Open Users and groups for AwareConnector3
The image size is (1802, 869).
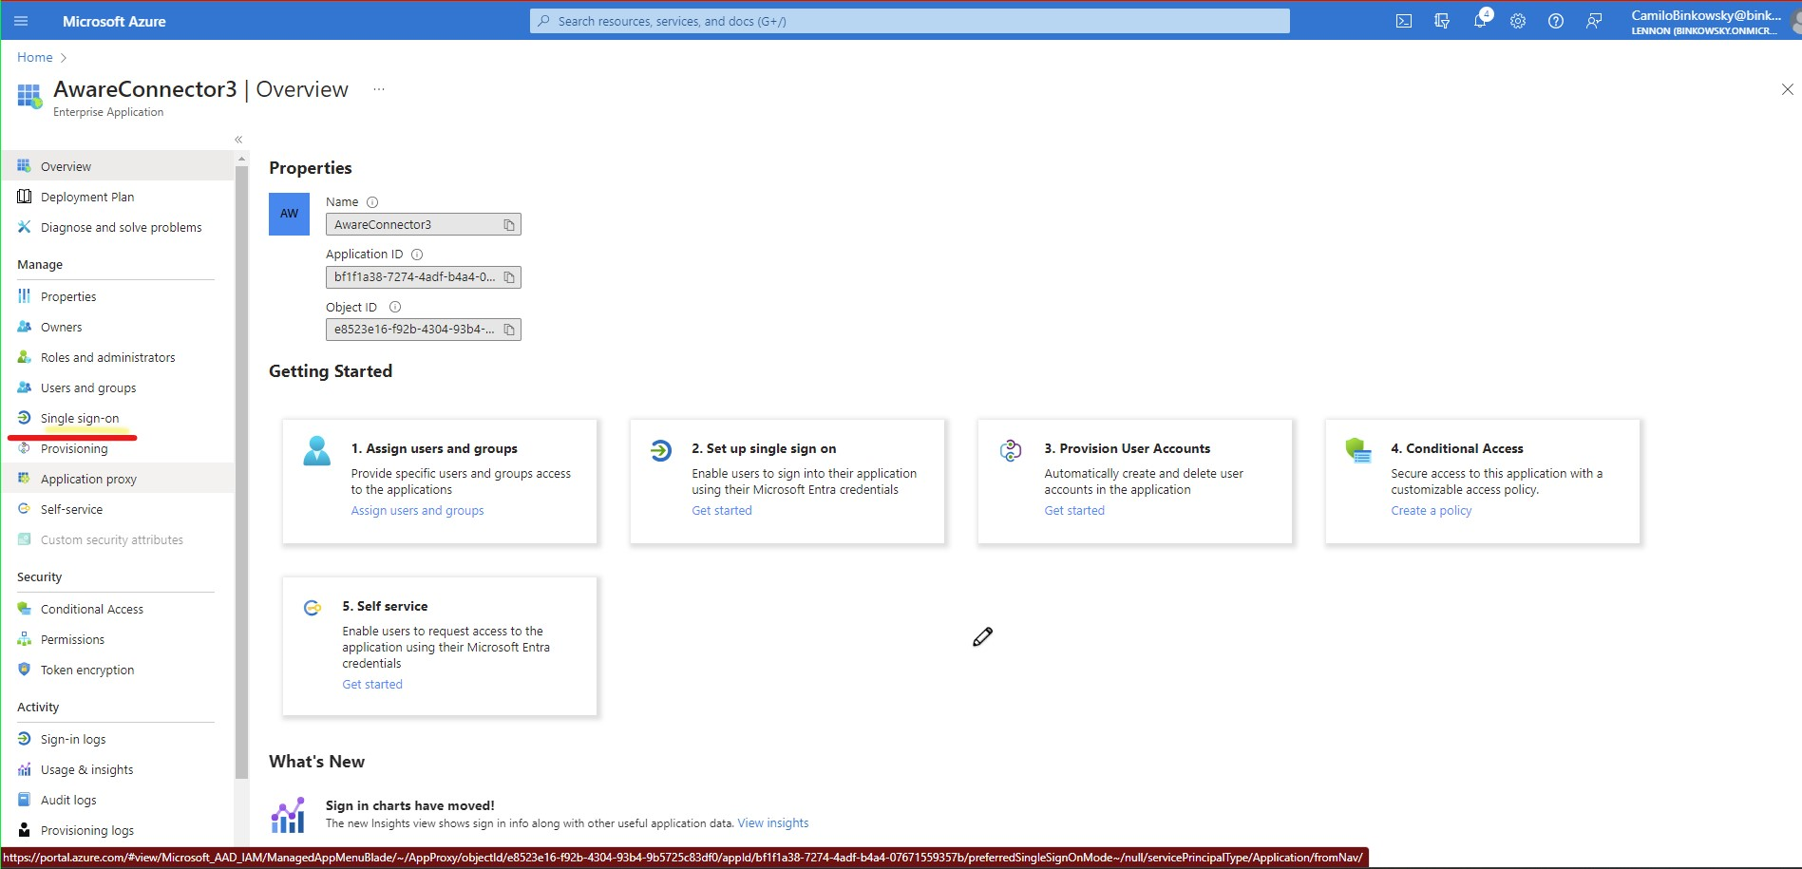87,387
